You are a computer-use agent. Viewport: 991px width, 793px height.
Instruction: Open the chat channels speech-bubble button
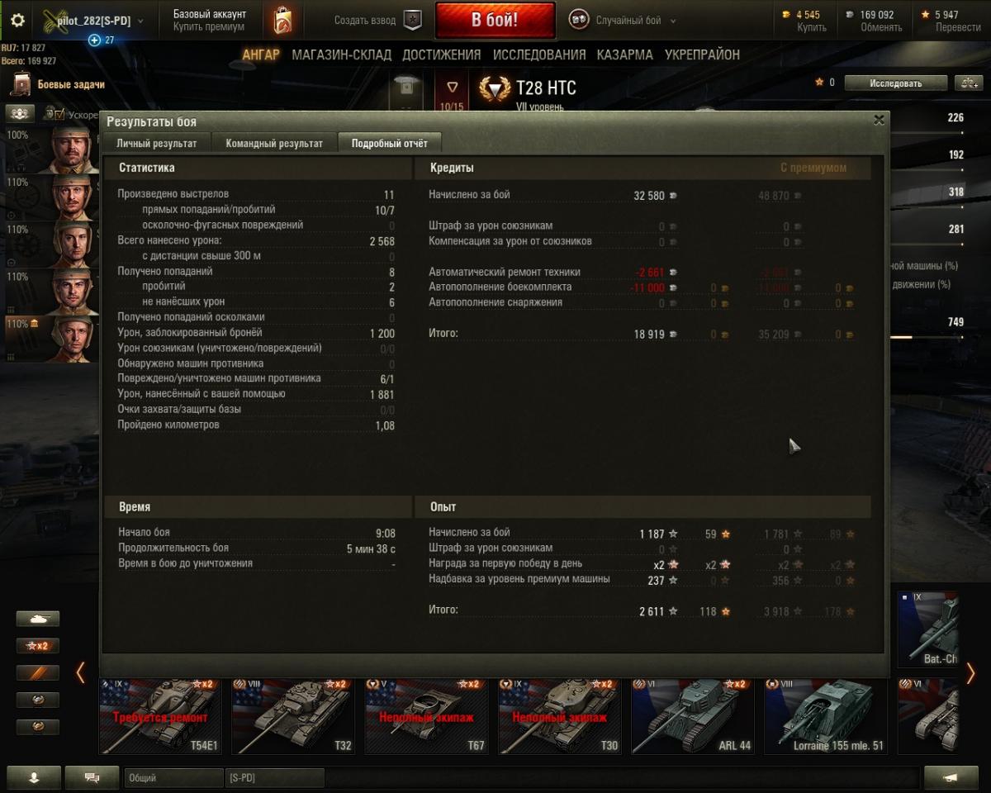pyautogui.click(x=92, y=777)
